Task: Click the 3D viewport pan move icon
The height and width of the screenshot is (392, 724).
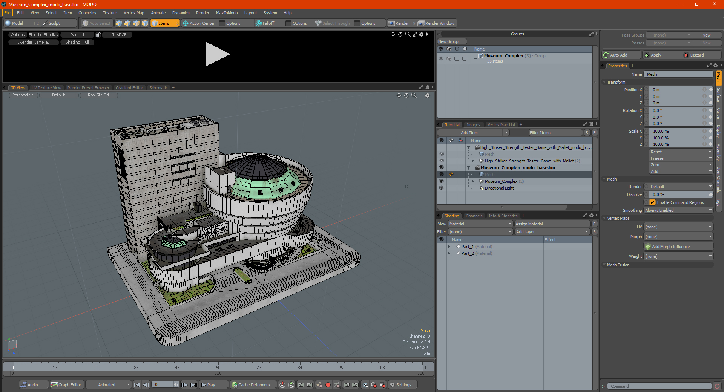Action: click(x=399, y=95)
